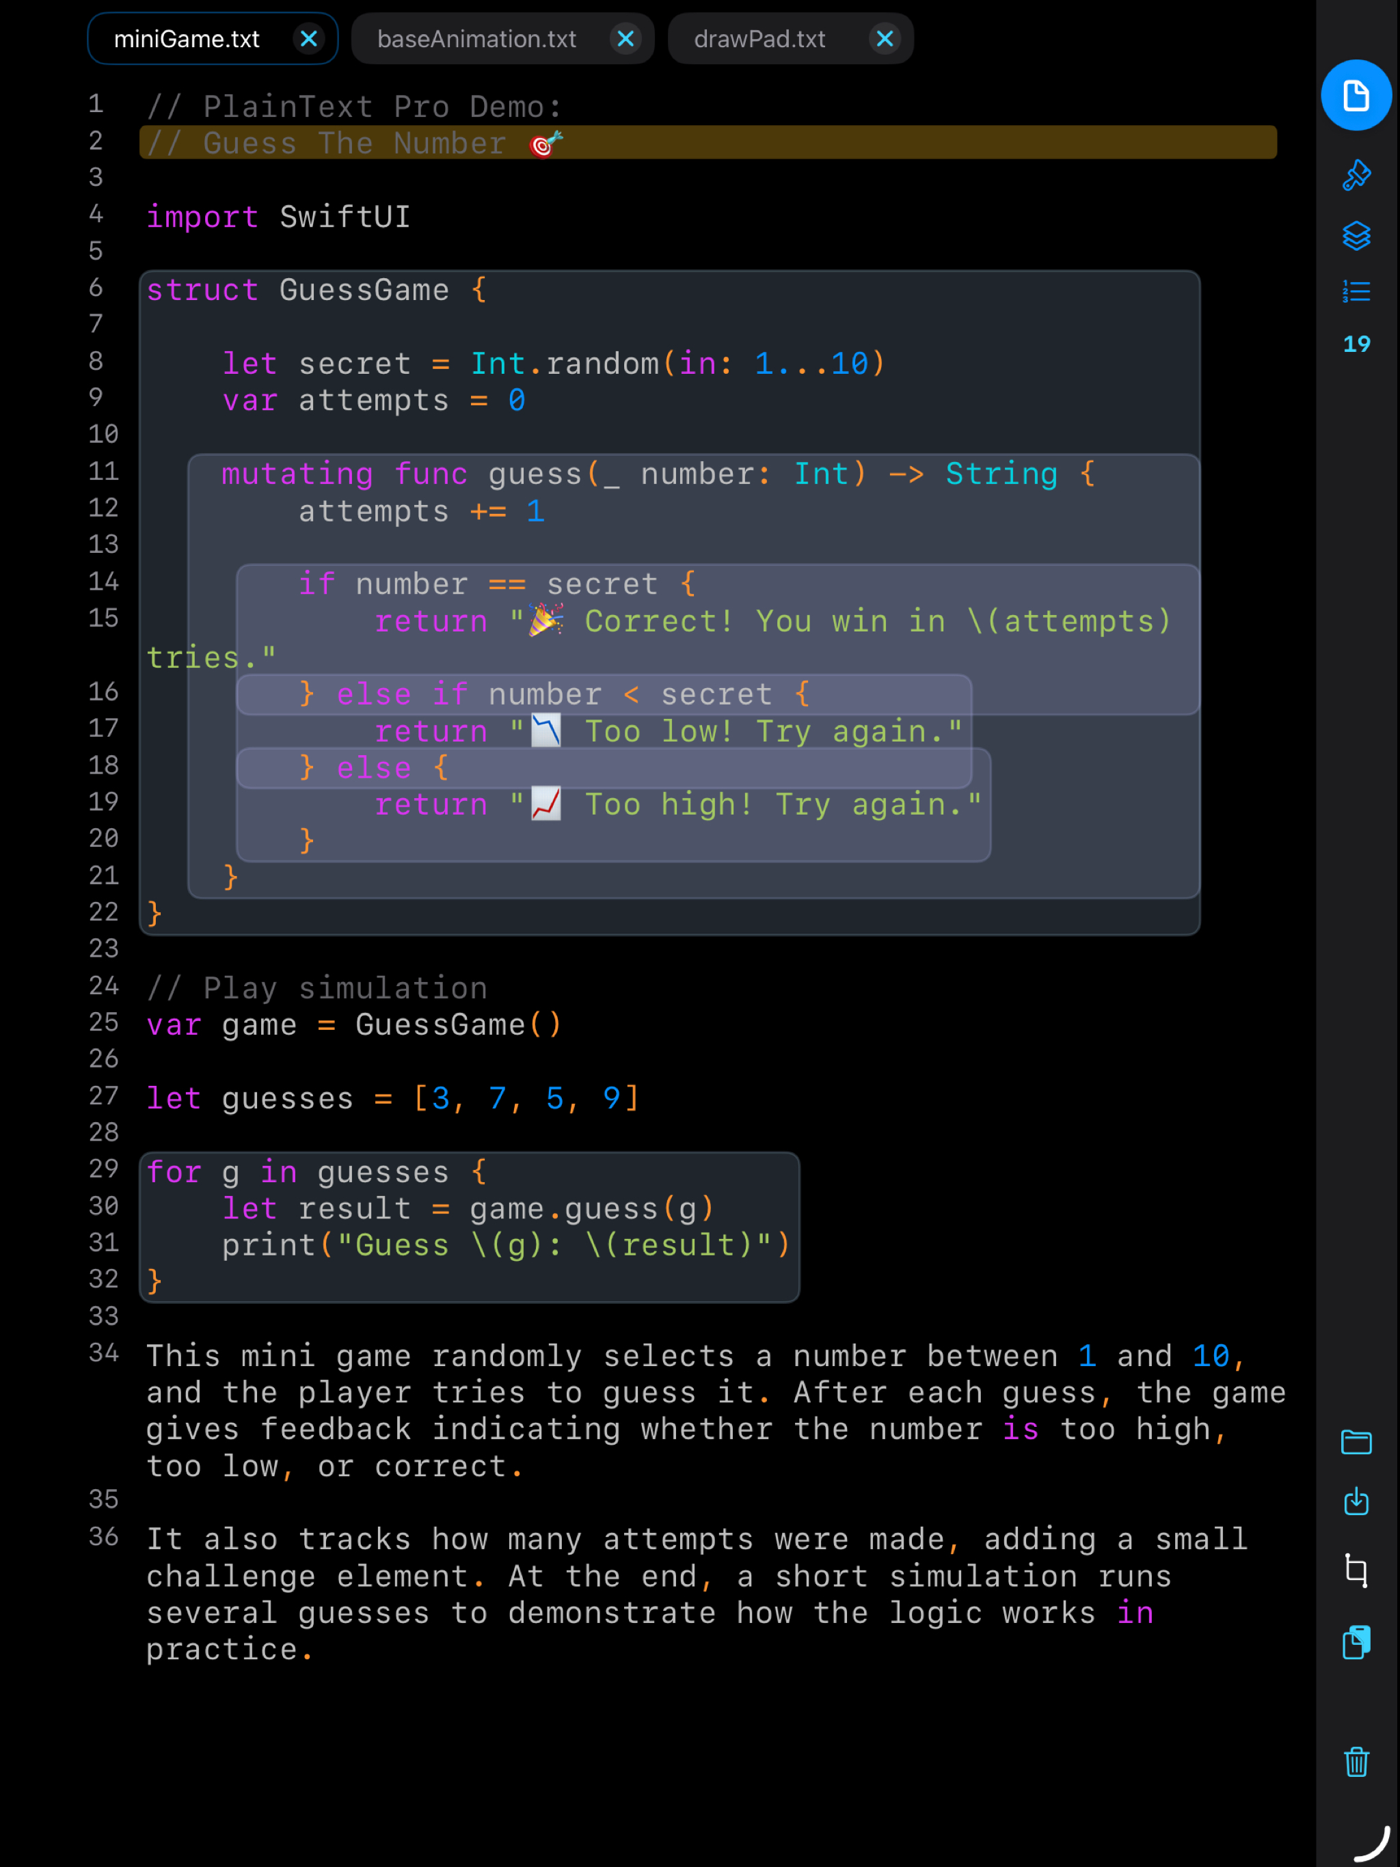Click line number 34 in the gutter
Image resolution: width=1400 pixels, height=1867 pixels.
pyautogui.click(x=103, y=1353)
